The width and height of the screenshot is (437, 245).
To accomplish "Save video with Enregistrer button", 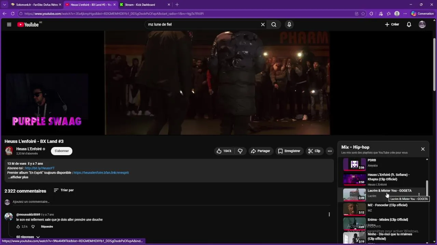I will (289, 151).
